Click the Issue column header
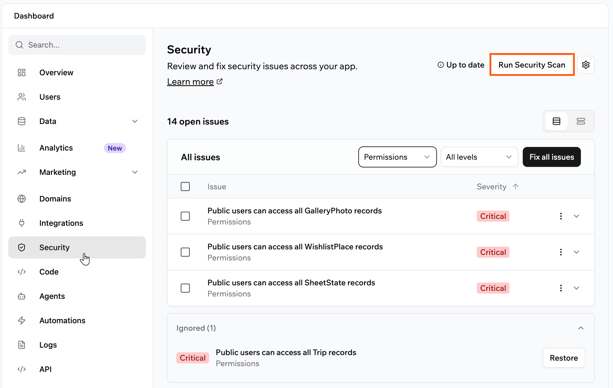Image resolution: width=613 pixels, height=388 pixels. click(x=217, y=187)
